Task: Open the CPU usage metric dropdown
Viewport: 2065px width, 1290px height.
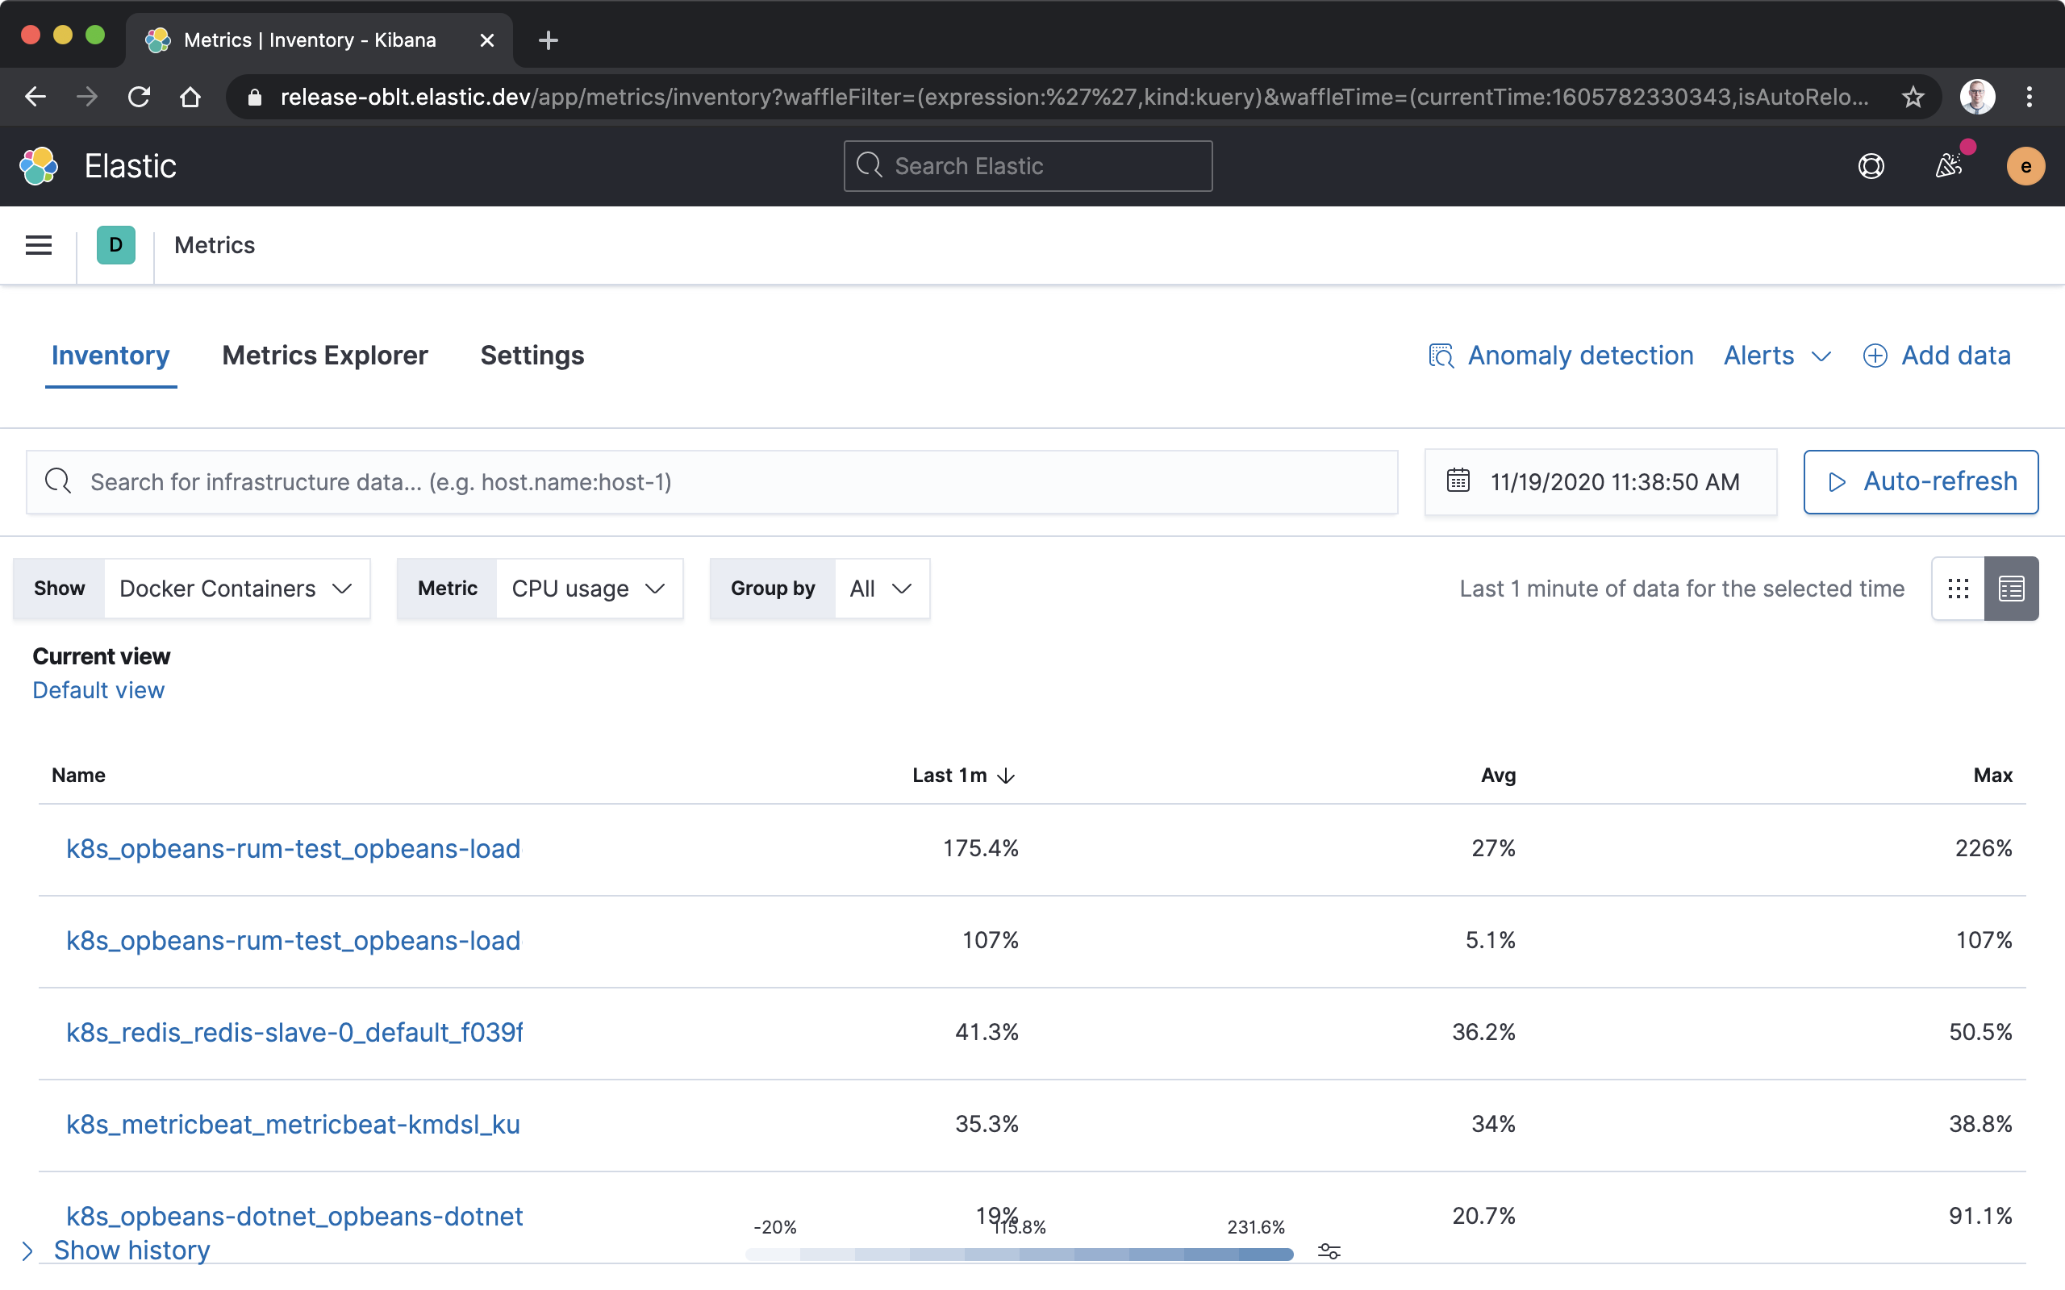Action: (589, 588)
